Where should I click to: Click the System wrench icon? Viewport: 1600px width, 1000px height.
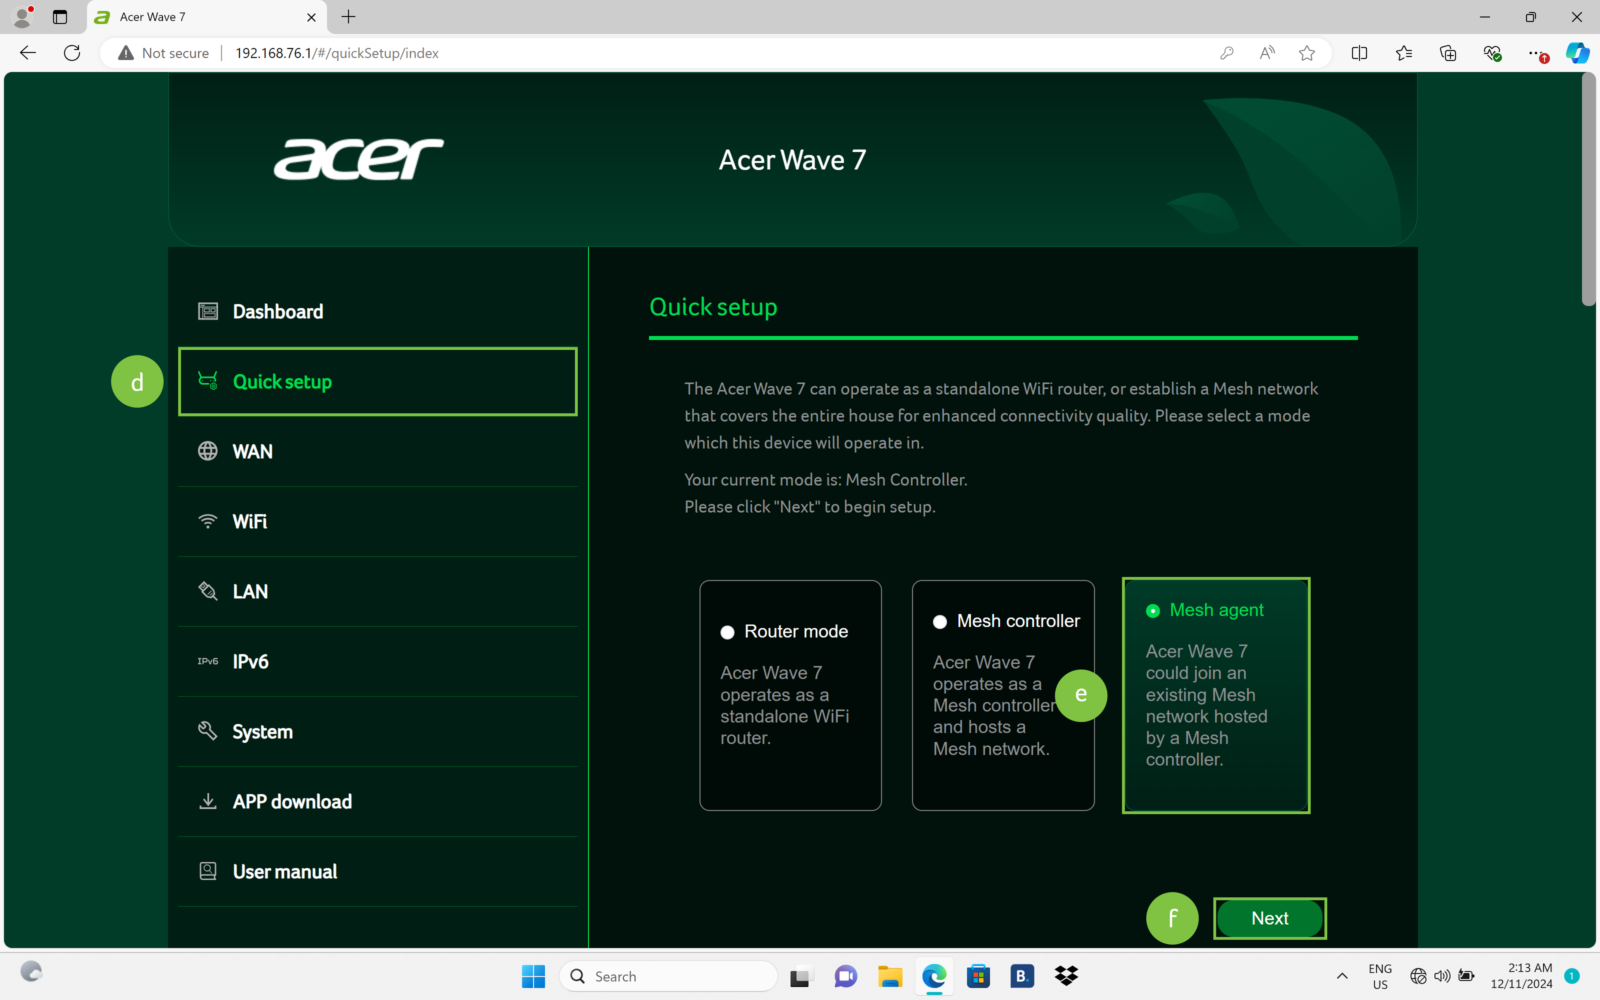tap(208, 731)
